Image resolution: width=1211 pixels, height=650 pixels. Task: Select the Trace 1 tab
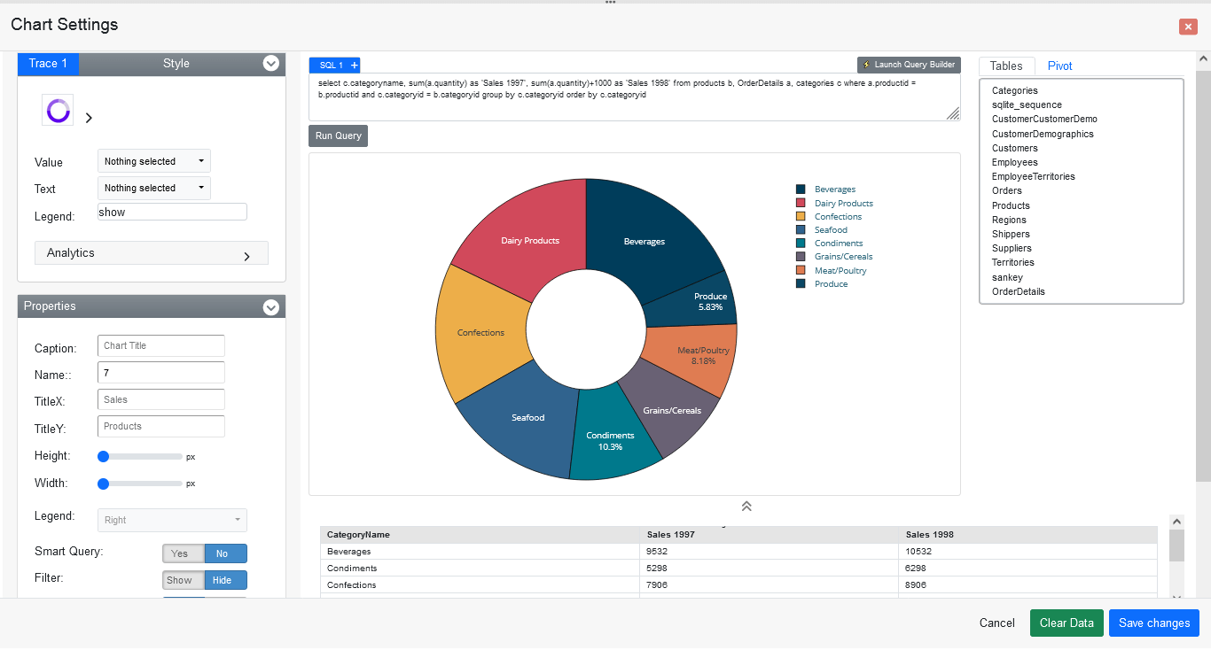click(x=47, y=63)
